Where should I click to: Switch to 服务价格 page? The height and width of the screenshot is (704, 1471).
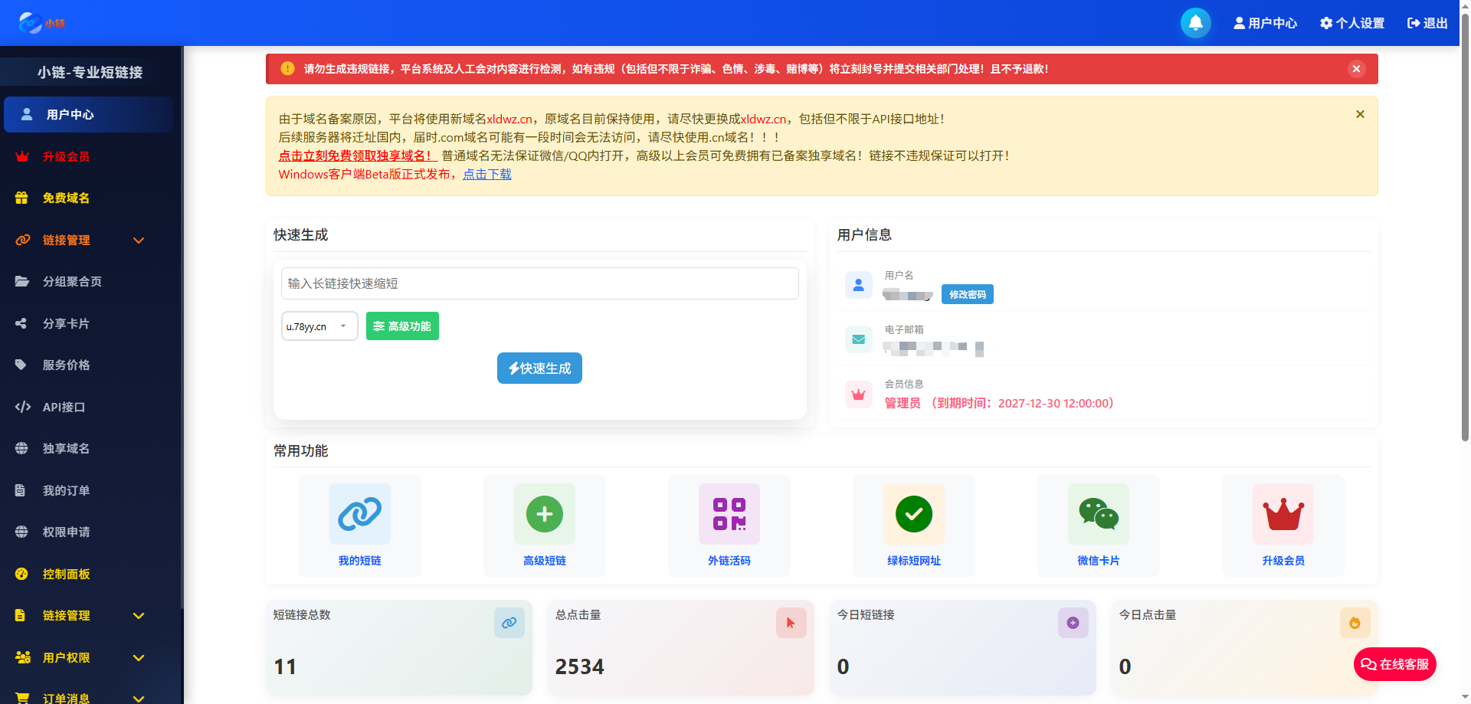tap(66, 365)
